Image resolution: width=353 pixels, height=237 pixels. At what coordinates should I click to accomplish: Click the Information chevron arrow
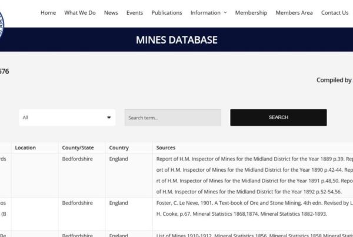click(225, 13)
